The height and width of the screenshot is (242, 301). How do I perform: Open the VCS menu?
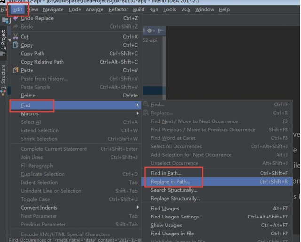coord(186,9)
